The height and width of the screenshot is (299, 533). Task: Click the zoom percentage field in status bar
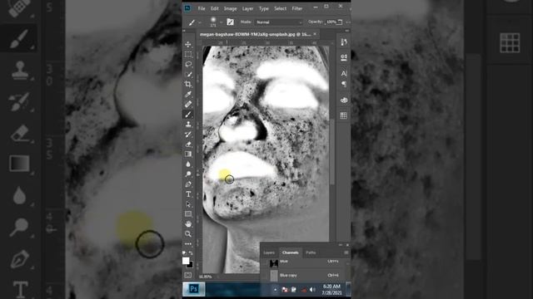[206, 277]
